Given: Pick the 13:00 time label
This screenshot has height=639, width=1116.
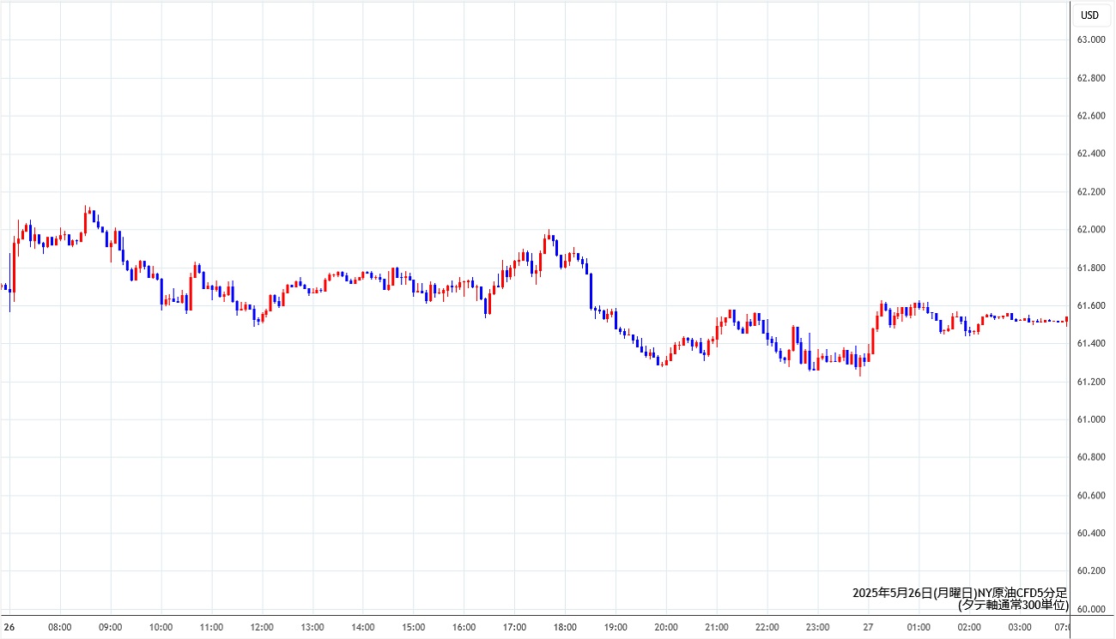Looking at the screenshot, I should coord(312,627).
